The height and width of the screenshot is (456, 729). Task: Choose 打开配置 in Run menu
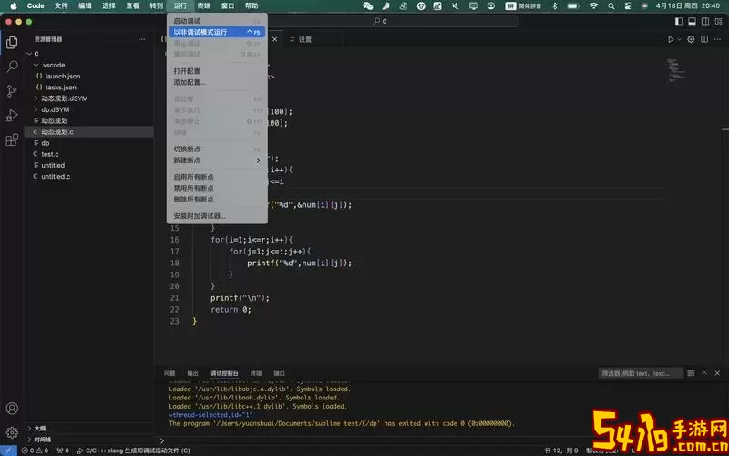[217, 71]
